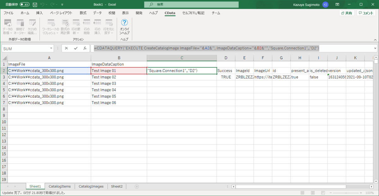
Task: Expand the formula bar
Action: (x=375, y=48)
